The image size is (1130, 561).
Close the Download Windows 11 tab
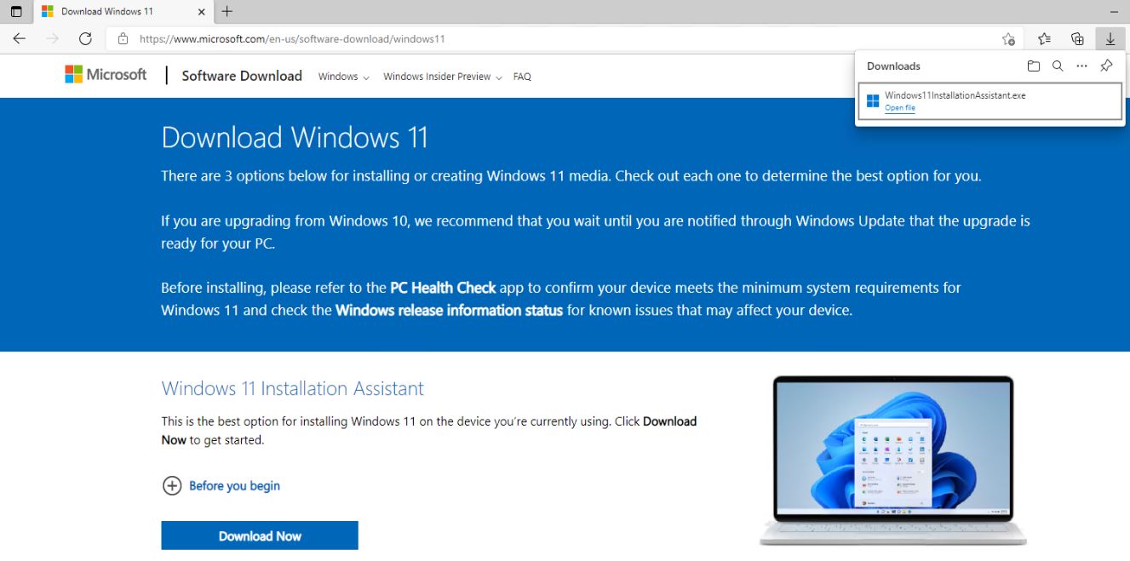click(x=201, y=12)
